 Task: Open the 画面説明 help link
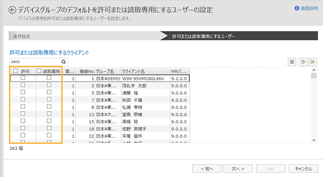tap(309, 8)
